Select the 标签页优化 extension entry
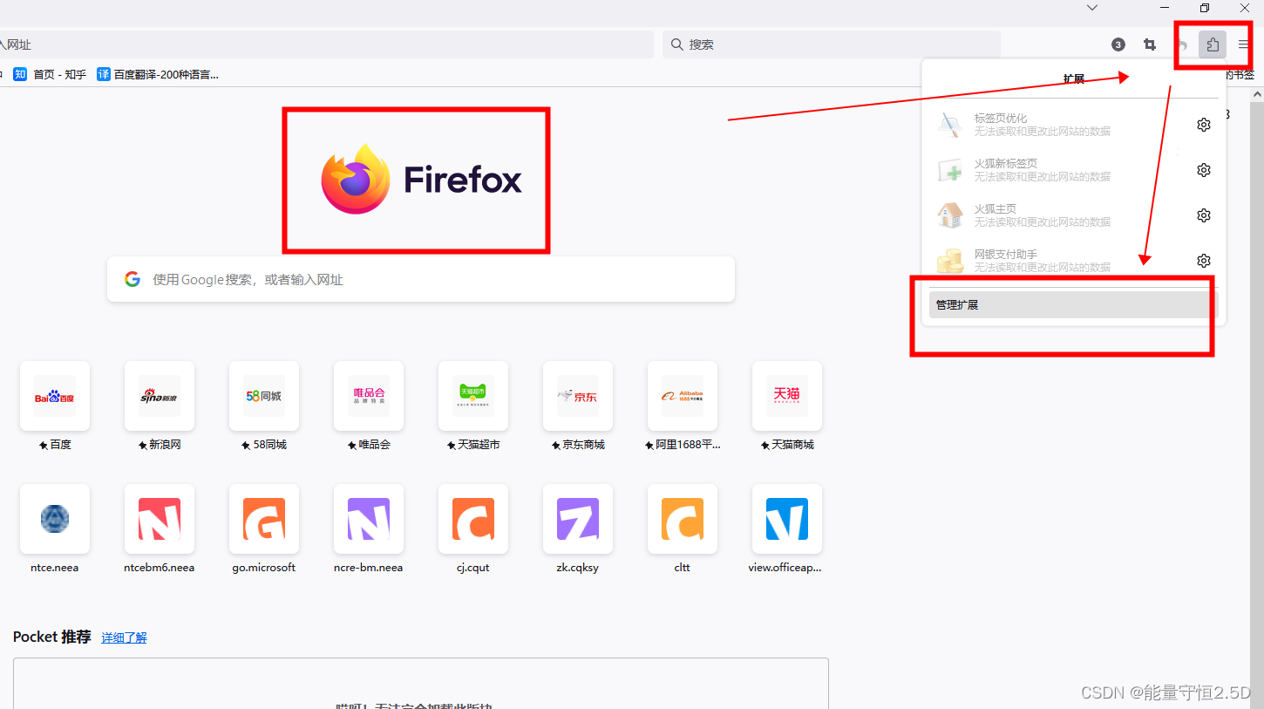1264x709 pixels. click(1057, 125)
